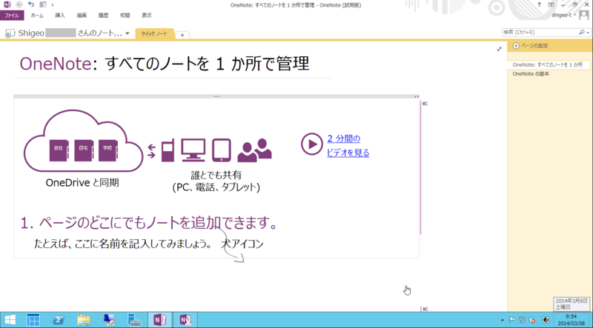Click the page title OneNote: すべてのノートを 1 か所で管理
Viewport: 593px width, 328px height.
coord(165,63)
